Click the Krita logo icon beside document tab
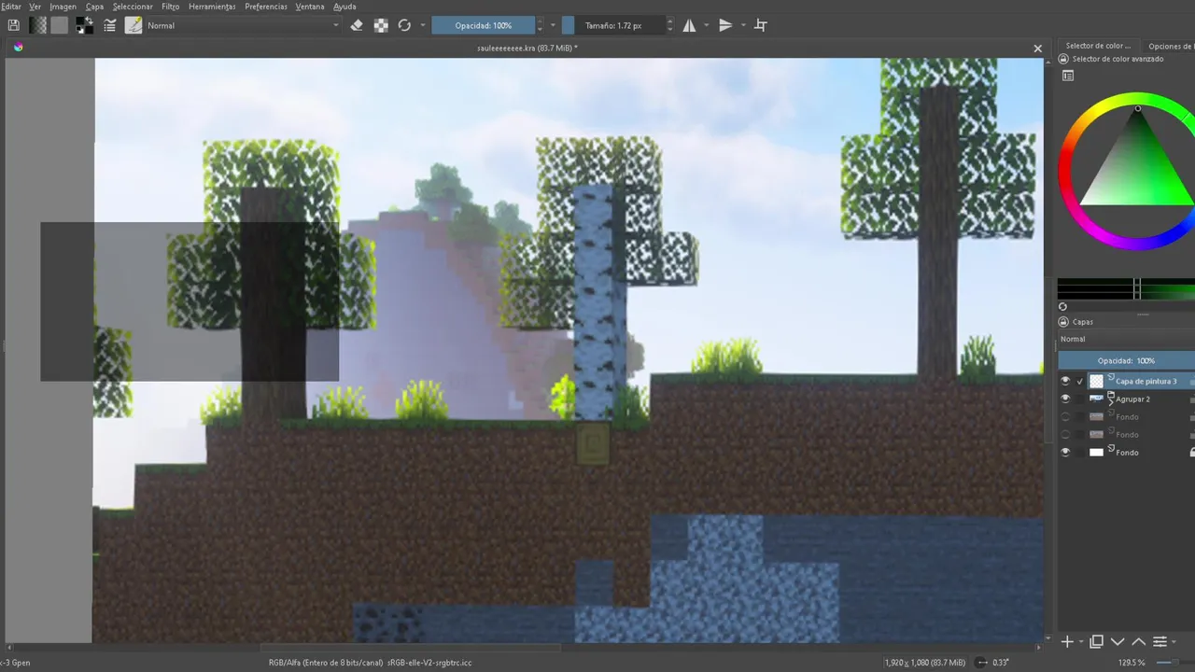 point(17,47)
